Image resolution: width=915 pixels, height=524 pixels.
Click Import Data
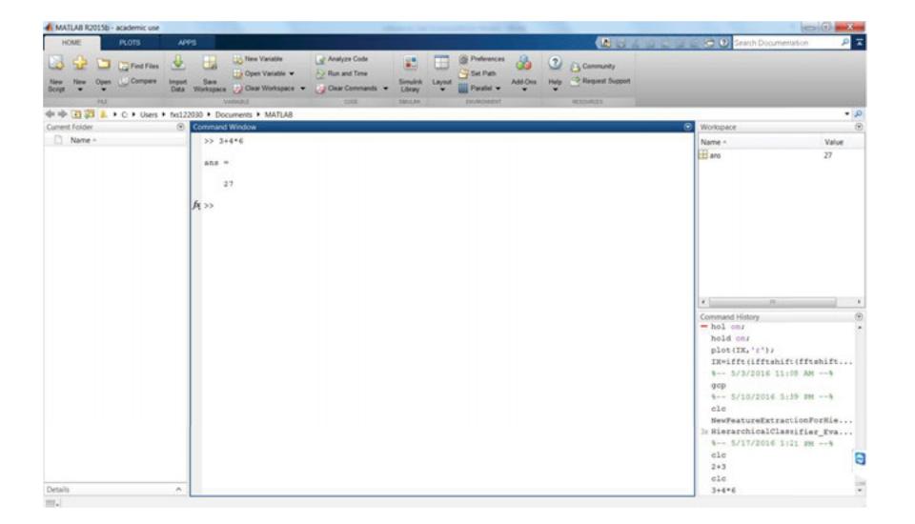(x=178, y=74)
